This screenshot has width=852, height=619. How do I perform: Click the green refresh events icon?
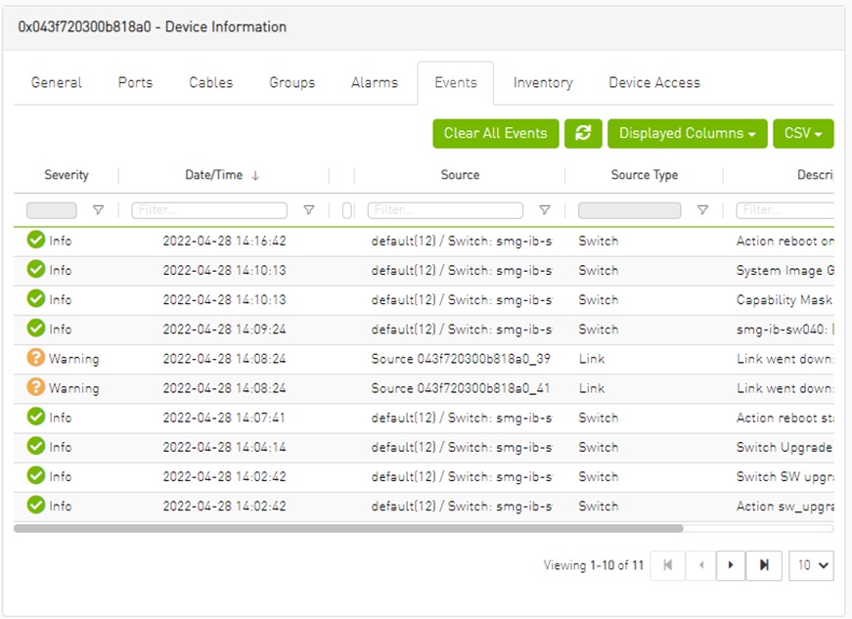(583, 134)
